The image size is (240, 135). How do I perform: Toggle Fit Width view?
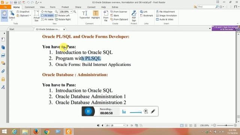[47, 15]
